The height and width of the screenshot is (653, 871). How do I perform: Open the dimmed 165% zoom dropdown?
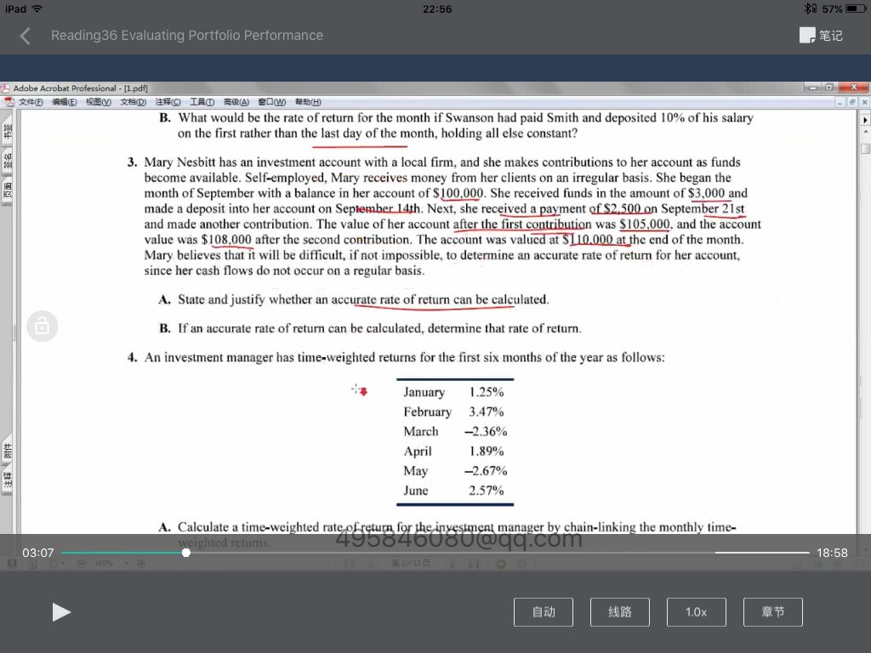coord(127,563)
